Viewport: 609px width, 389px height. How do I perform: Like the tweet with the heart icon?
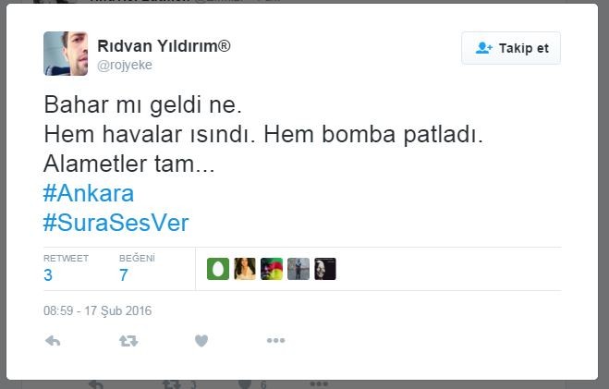coord(201,341)
